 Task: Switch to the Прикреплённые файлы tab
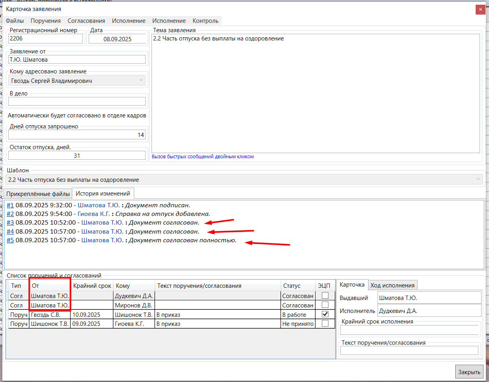(38, 194)
